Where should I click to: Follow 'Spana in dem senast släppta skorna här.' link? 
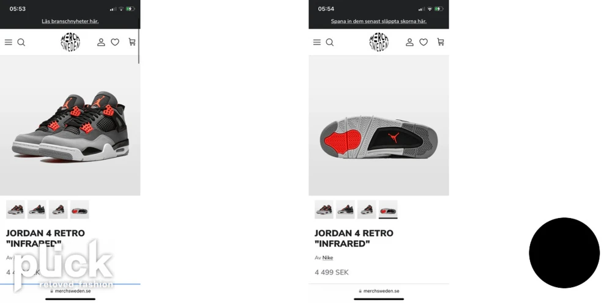(x=379, y=21)
